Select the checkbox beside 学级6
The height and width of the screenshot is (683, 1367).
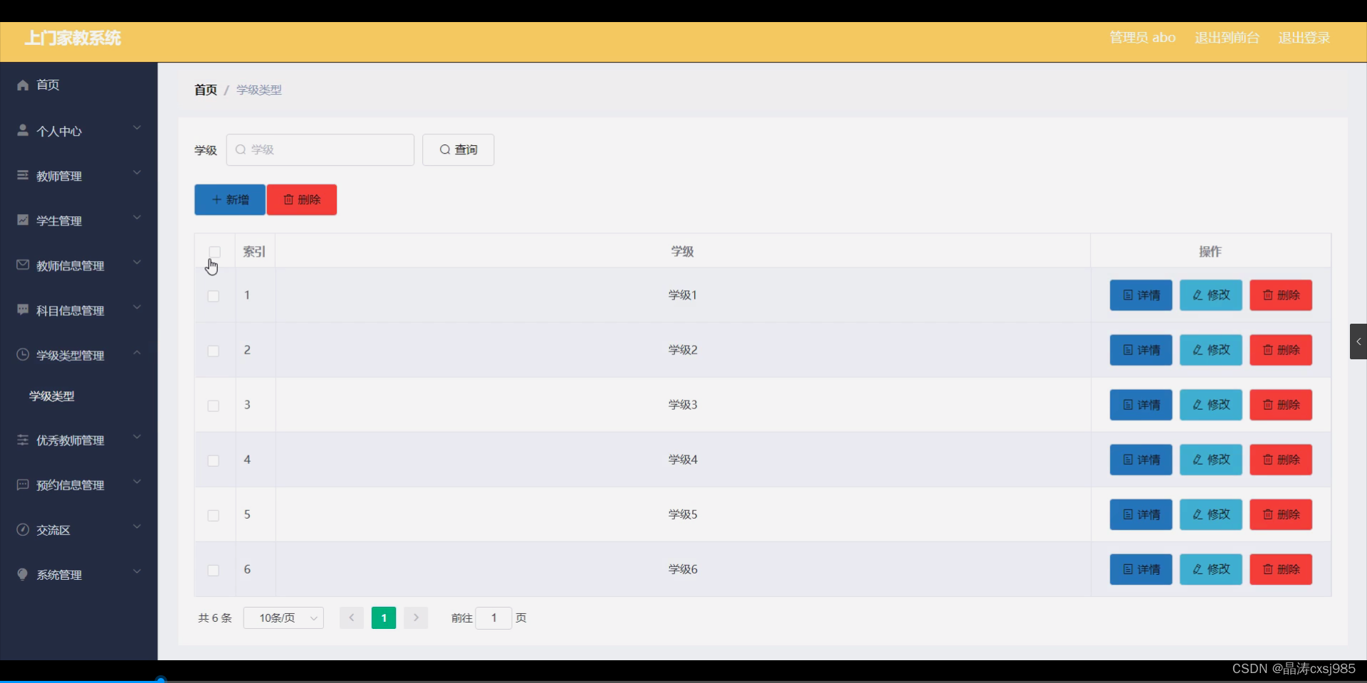click(213, 571)
